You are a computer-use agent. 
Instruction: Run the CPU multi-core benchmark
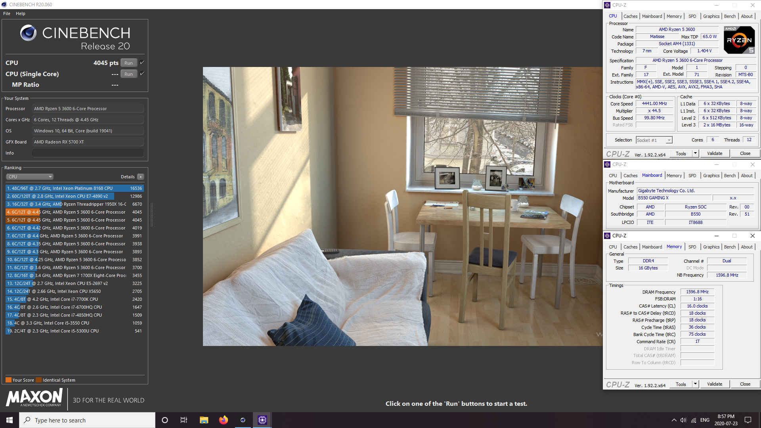pyautogui.click(x=129, y=63)
